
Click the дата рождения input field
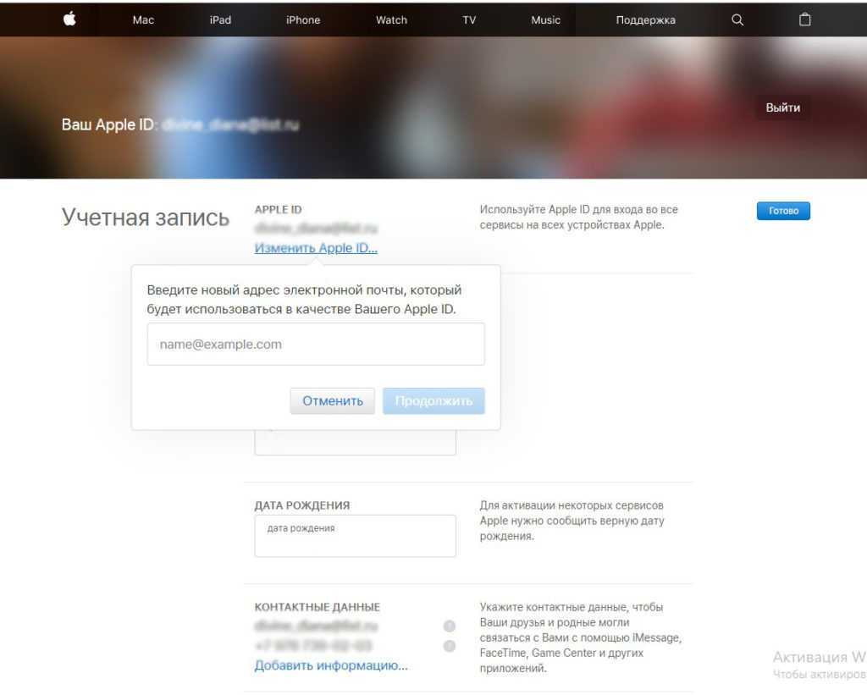(355, 537)
